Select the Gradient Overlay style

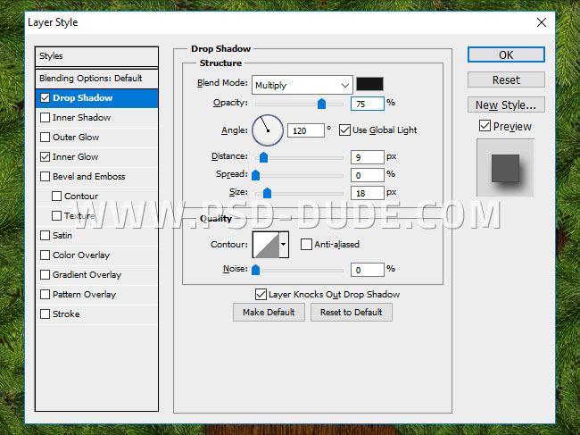click(87, 275)
